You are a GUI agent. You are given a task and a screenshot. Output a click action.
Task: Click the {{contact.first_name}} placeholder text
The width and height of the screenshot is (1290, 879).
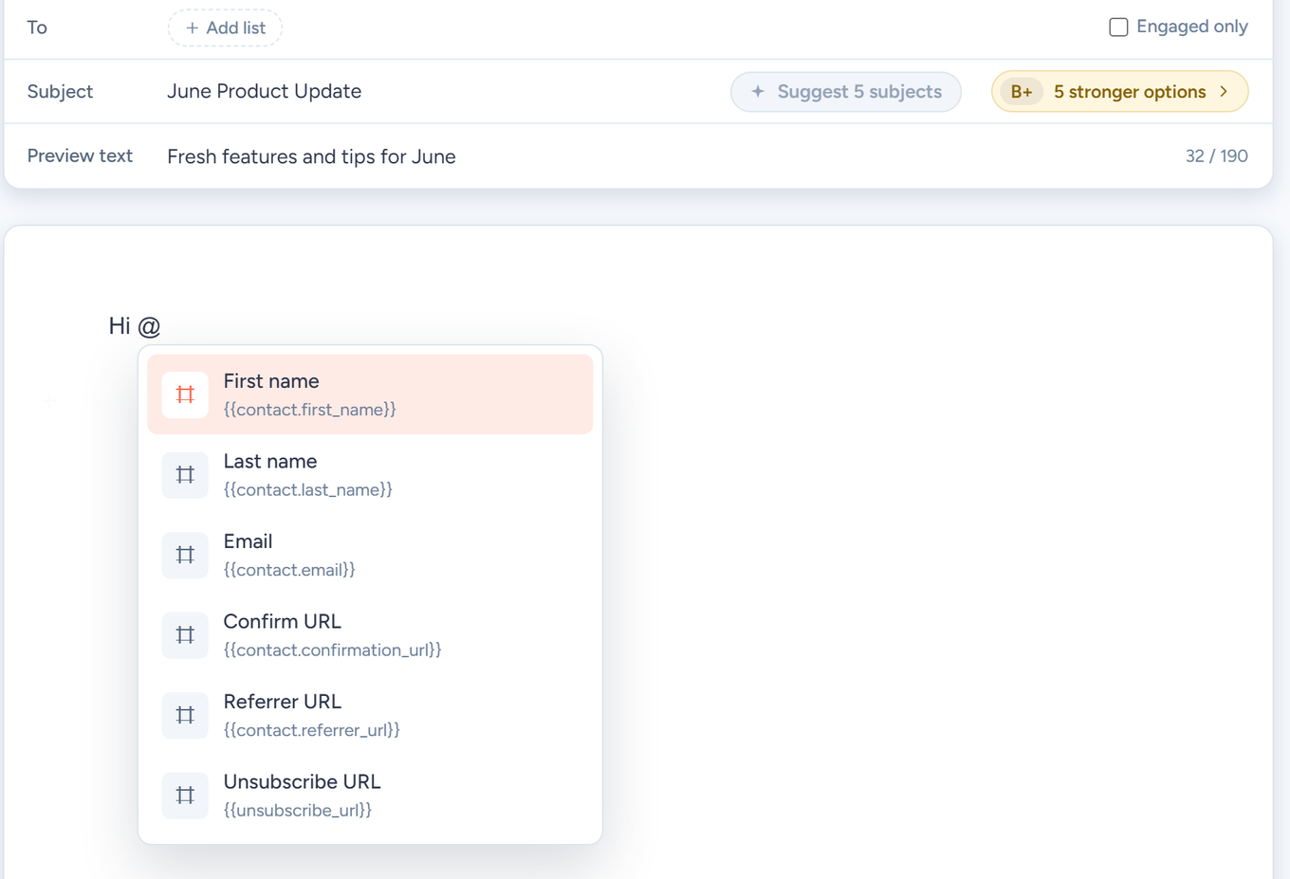310,410
